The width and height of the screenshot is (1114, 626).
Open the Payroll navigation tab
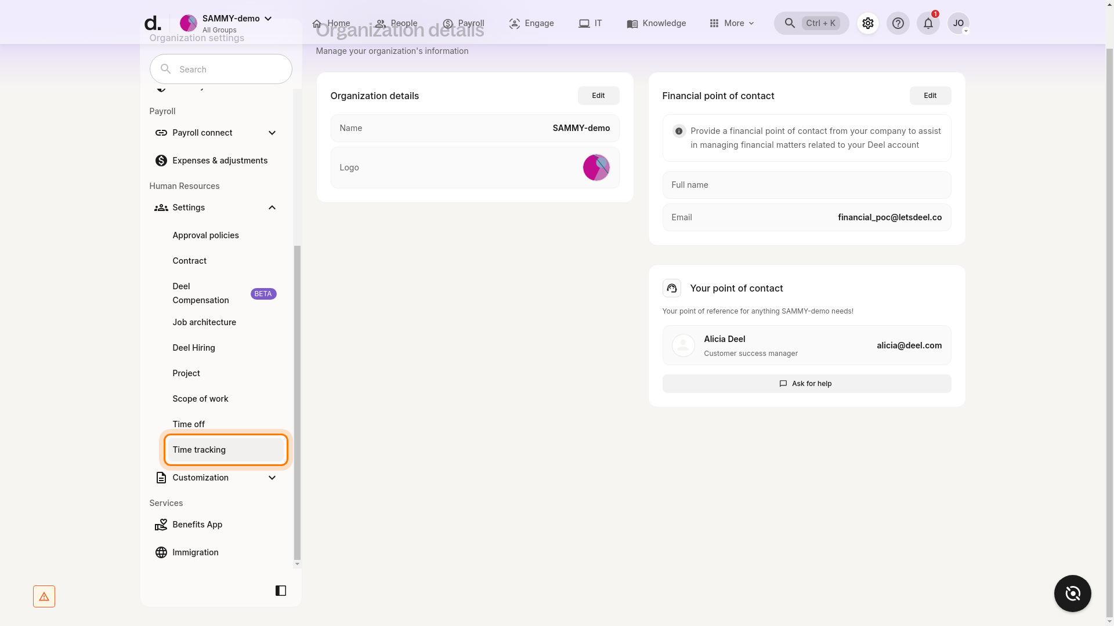pyautogui.click(x=464, y=23)
